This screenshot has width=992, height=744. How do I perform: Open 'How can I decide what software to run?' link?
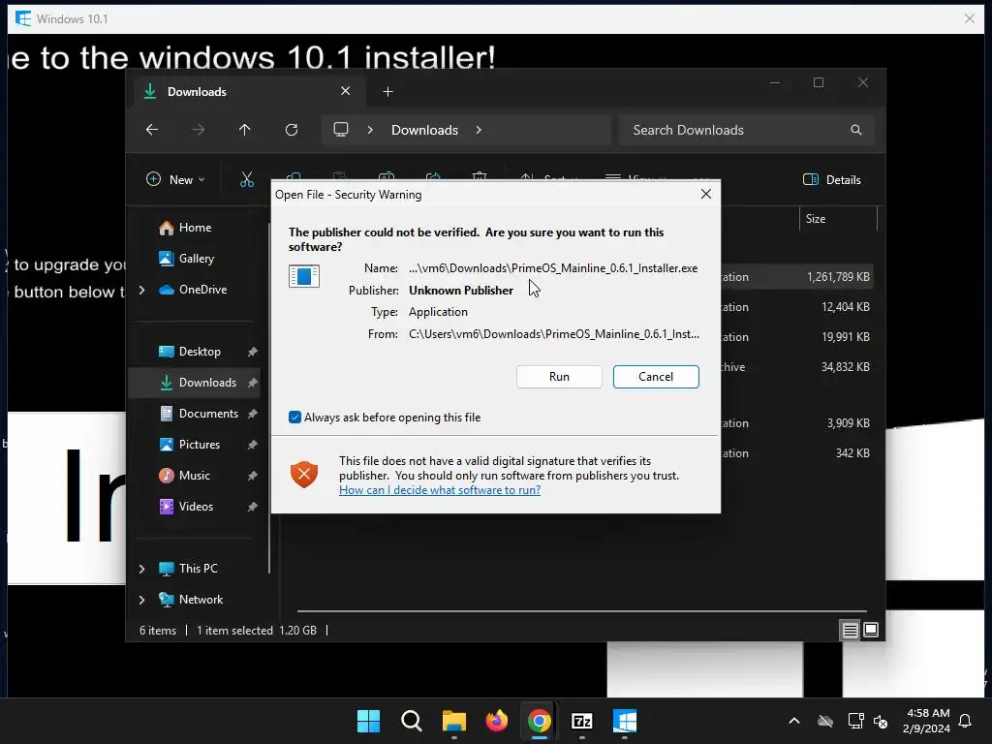coord(440,489)
